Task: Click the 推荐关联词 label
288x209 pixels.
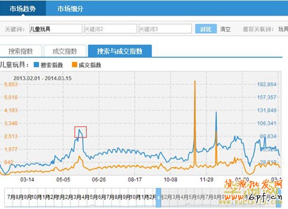Action: click(258, 29)
